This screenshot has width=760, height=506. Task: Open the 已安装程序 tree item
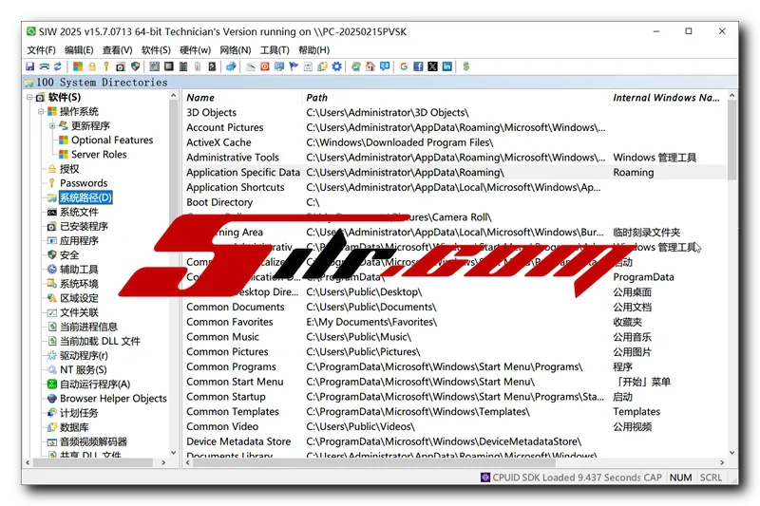84,226
